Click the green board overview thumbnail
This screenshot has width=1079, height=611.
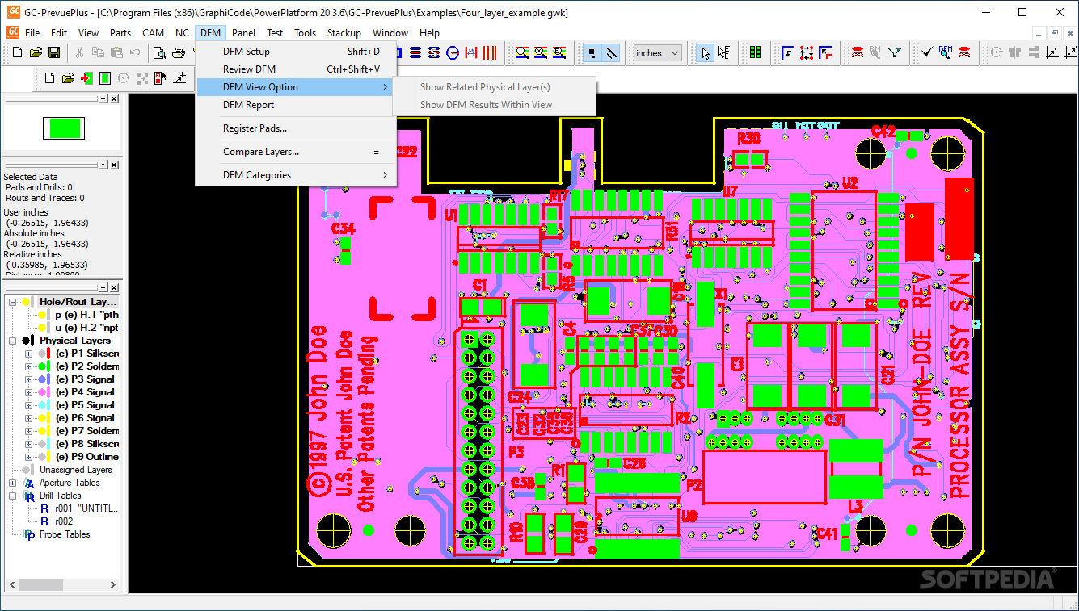[62, 128]
